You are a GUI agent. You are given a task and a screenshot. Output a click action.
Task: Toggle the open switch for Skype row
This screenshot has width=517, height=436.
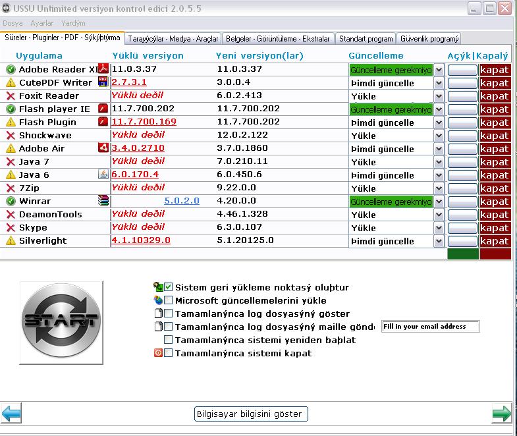point(462,229)
